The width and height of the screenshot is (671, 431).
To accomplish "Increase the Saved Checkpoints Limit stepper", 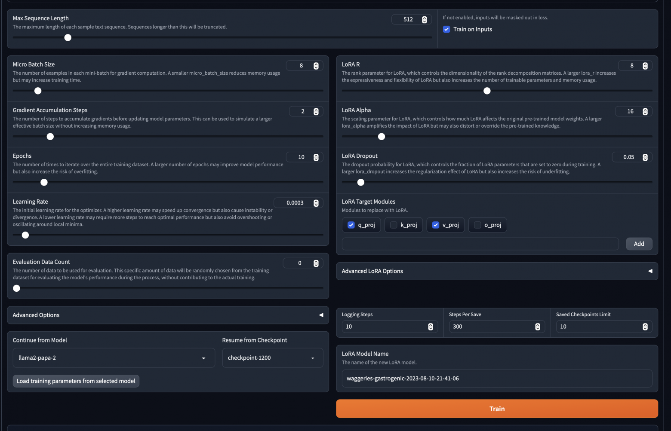I will click(645, 324).
